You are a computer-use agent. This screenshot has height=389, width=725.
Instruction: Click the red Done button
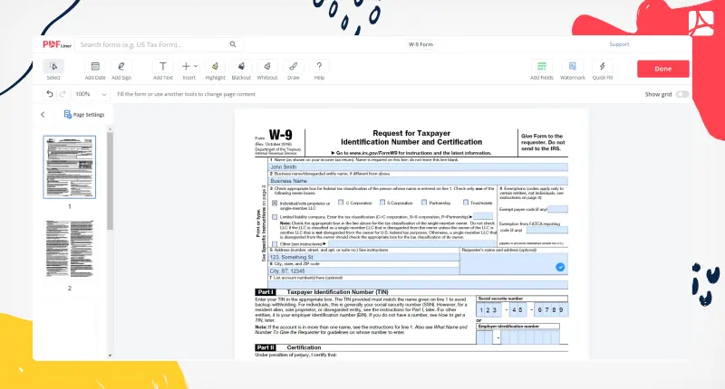pyautogui.click(x=663, y=69)
